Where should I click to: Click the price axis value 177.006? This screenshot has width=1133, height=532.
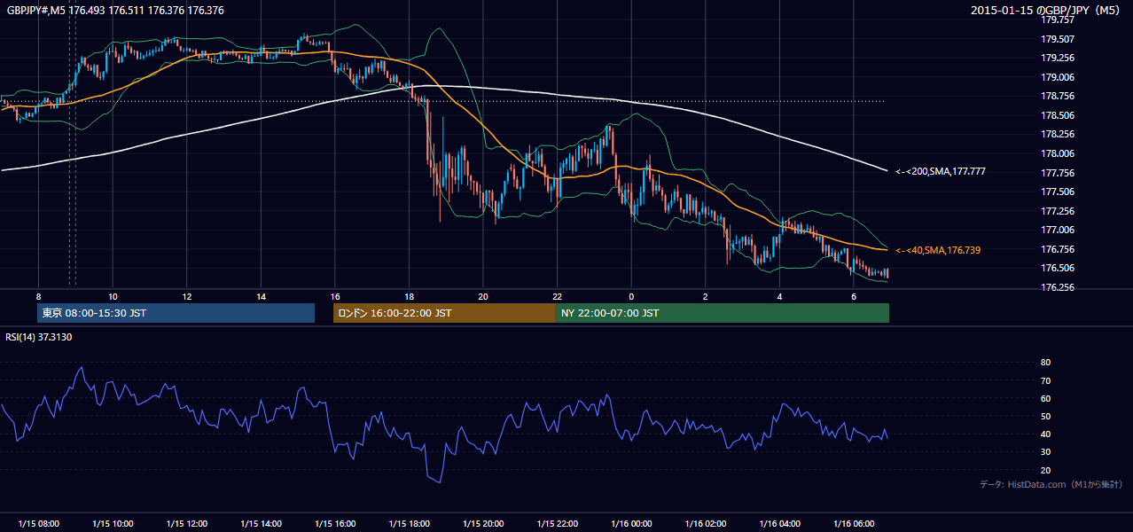[x=1059, y=230]
